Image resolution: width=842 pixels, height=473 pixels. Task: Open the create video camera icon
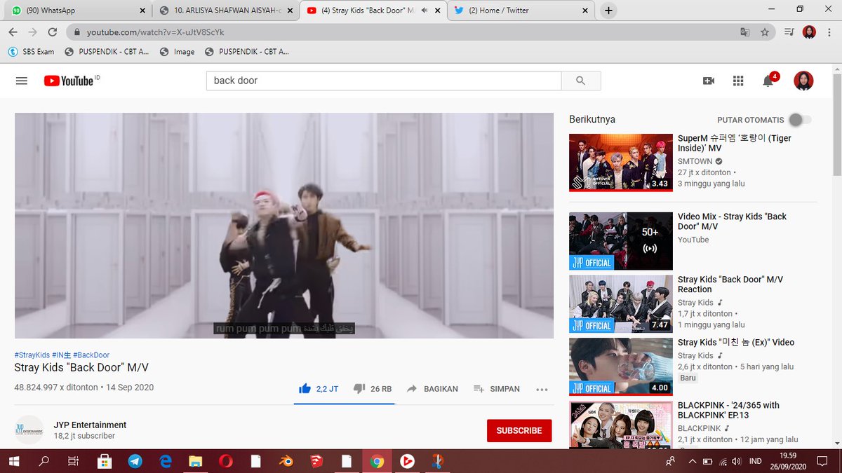[709, 81]
